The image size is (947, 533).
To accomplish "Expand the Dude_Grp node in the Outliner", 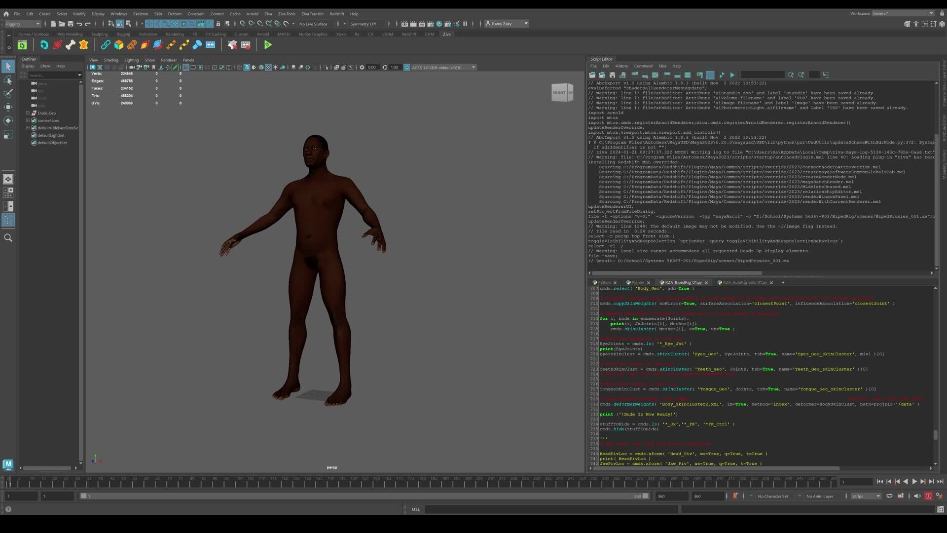I will pos(29,113).
